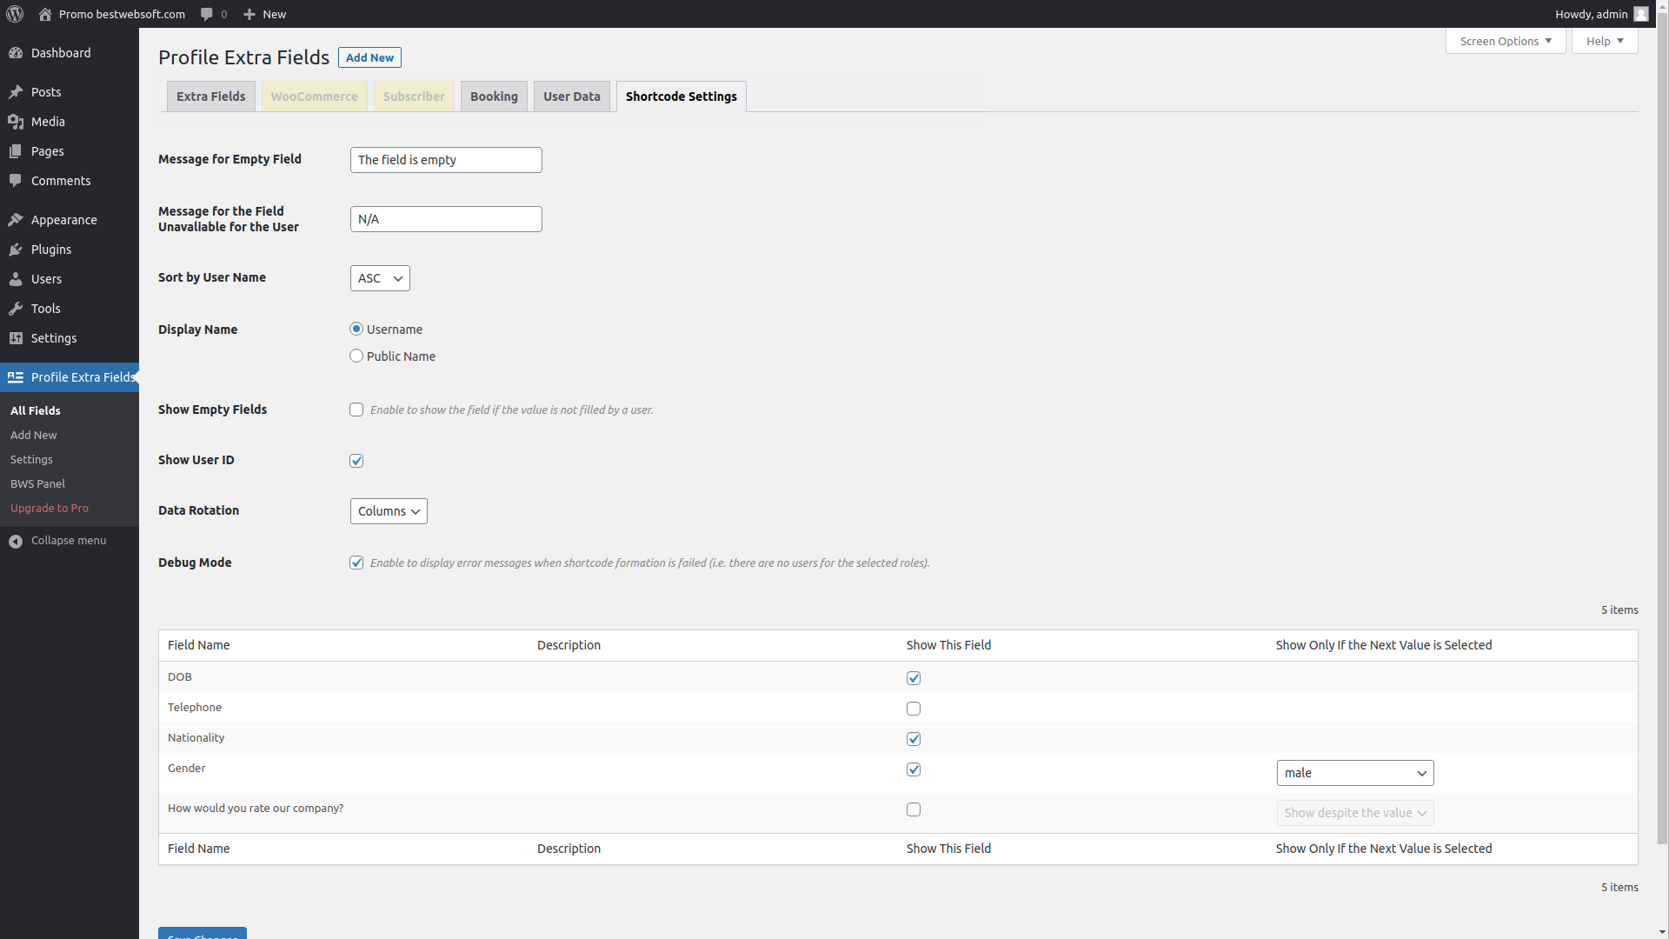Image resolution: width=1669 pixels, height=939 pixels.
Task: Click the Plugins sidebar icon
Action: point(15,250)
